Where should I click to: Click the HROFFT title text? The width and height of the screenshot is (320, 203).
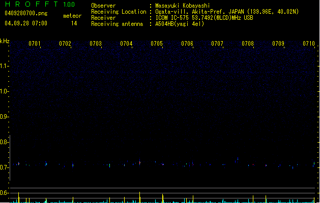click(x=31, y=4)
